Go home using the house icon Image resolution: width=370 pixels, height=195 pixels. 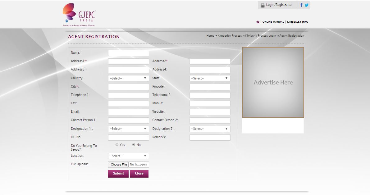click(258, 22)
